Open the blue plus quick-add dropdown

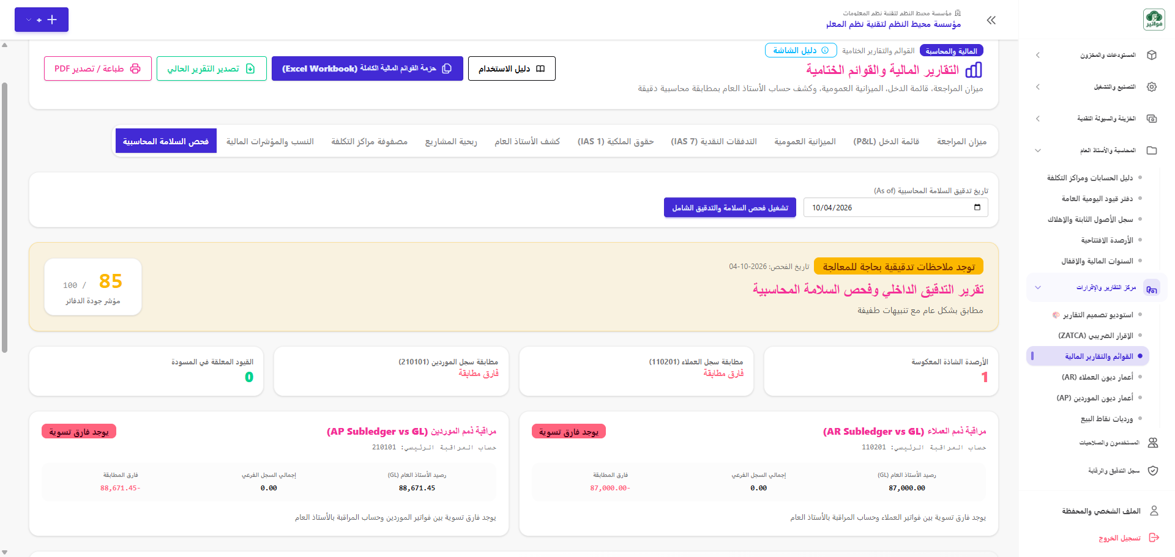[x=42, y=20]
